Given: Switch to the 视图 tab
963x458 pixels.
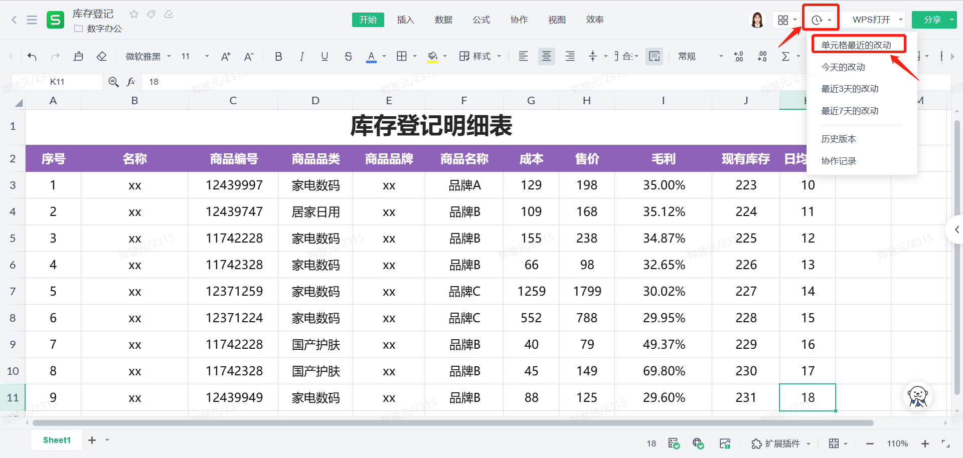Looking at the screenshot, I should point(557,20).
